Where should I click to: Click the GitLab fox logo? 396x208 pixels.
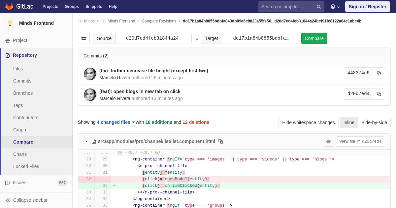click(x=9, y=7)
